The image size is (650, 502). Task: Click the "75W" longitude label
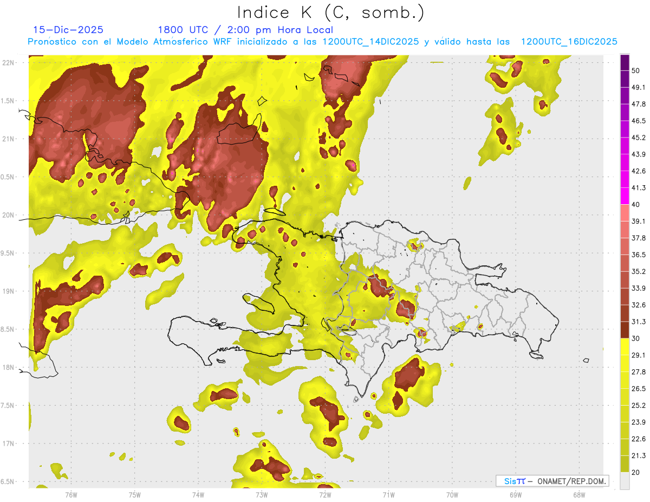[134, 494]
